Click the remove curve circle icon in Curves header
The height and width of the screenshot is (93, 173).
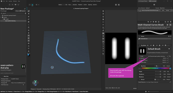(x=171, y=36)
